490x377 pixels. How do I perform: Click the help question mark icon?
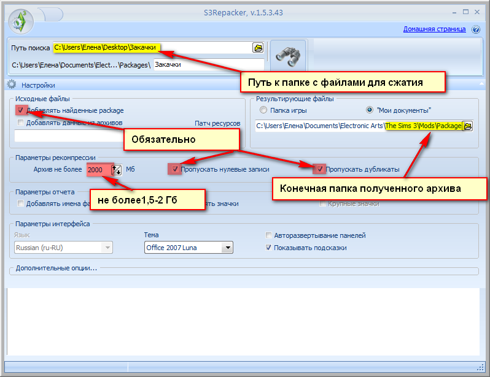pyautogui.click(x=476, y=29)
